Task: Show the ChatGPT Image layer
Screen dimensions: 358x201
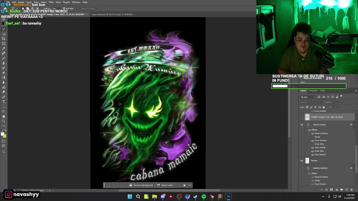Action: click(x=302, y=117)
